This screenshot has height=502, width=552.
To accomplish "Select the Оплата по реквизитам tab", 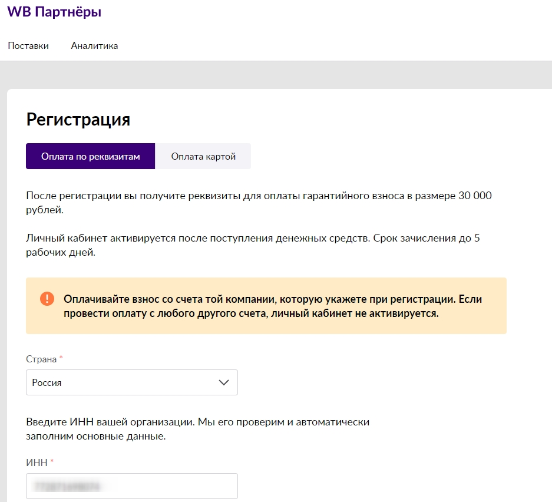I will 91,156.
